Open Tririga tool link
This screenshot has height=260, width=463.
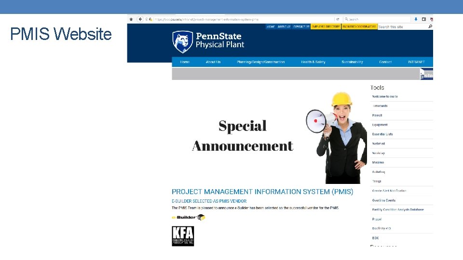(x=377, y=182)
